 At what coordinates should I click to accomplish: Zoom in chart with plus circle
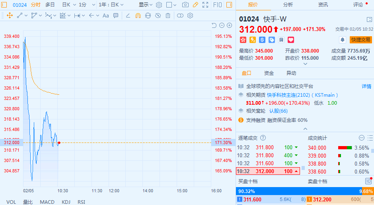click(x=230, y=25)
